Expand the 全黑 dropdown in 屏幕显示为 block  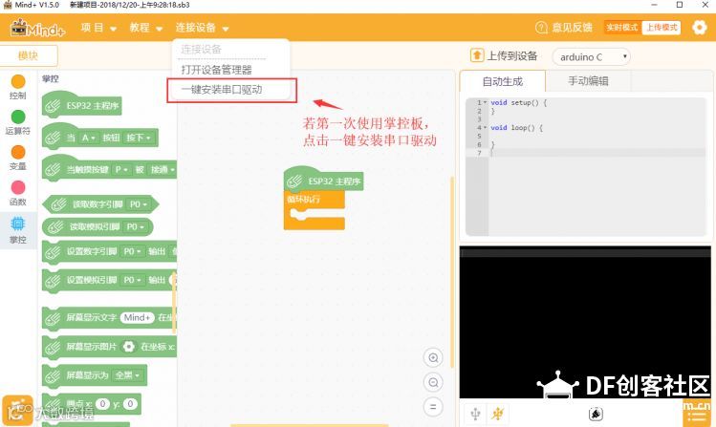point(127,375)
